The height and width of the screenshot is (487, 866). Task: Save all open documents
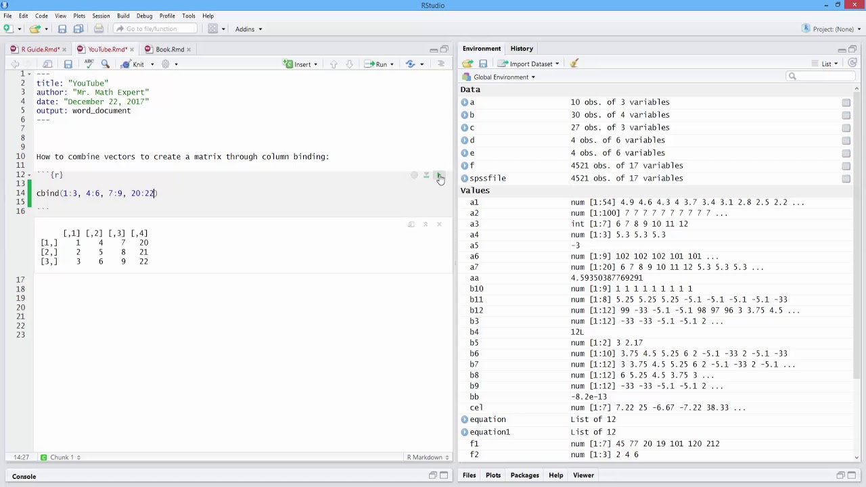coord(78,28)
